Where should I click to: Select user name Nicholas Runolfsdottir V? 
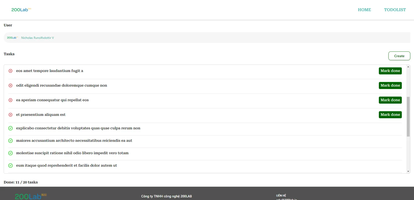tap(38, 38)
